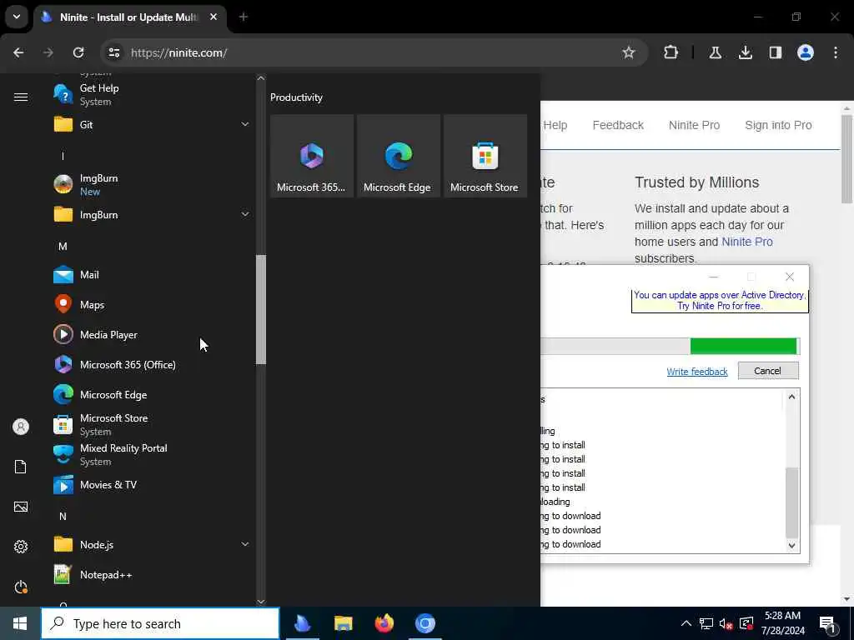Show hidden system tray icons
The height and width of the screenshot is (640, 854).
686,623
